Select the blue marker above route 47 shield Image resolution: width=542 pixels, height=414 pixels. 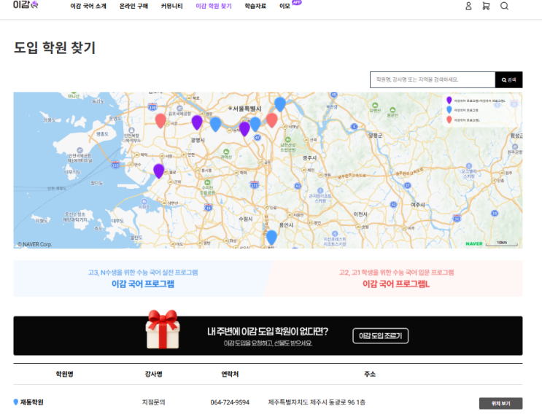[x=255, y=125]
